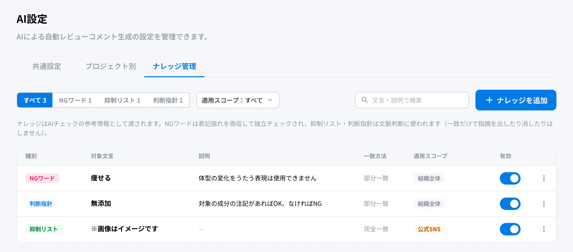
Task: Click the 公式SNS scope badge
Action: (429, 229)
